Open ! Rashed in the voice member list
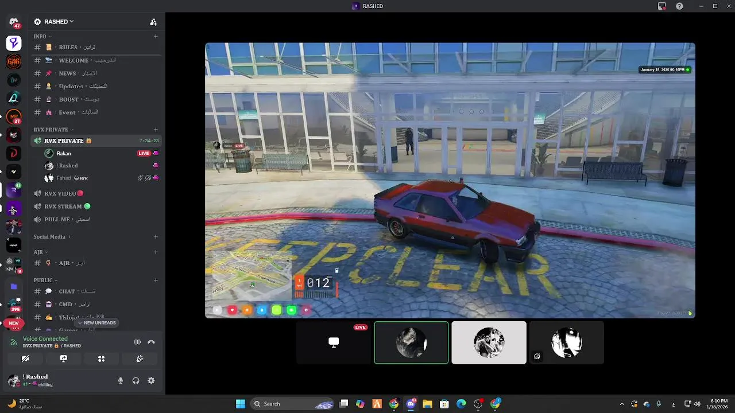Screen dimensions: 735x413 (101, 166)
